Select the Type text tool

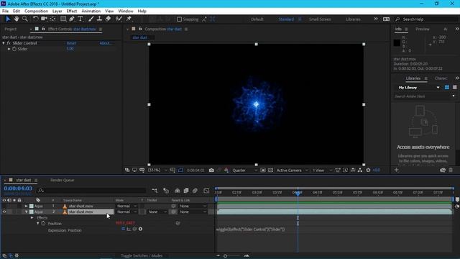tap(80, 19)
